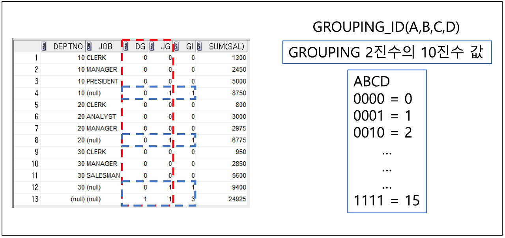Select the SALESMAN job cell
This screenshot has height=238, width=505.
(x=103, y=176)
